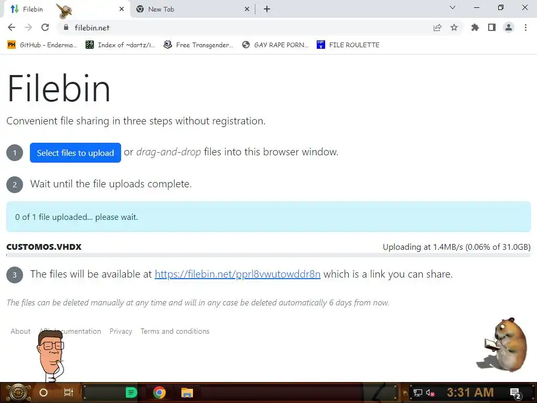Share this page icon in address bar

[x=437, y=27]
